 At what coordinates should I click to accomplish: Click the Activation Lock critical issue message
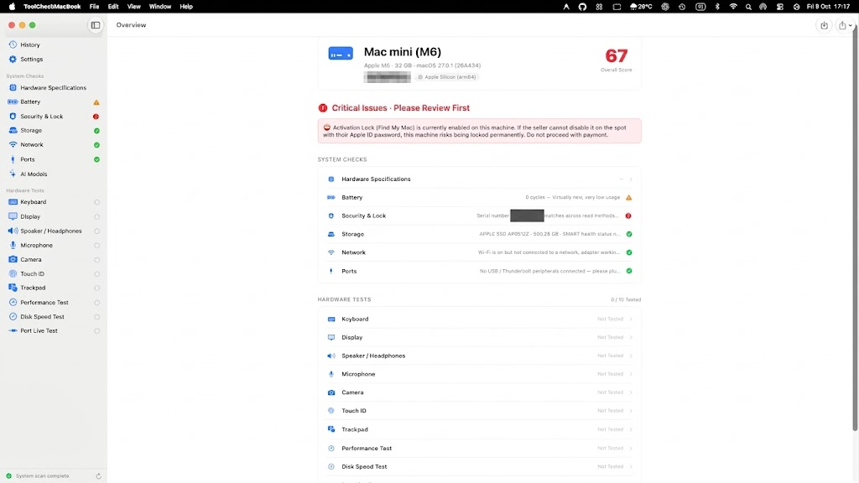click(479, 131)
